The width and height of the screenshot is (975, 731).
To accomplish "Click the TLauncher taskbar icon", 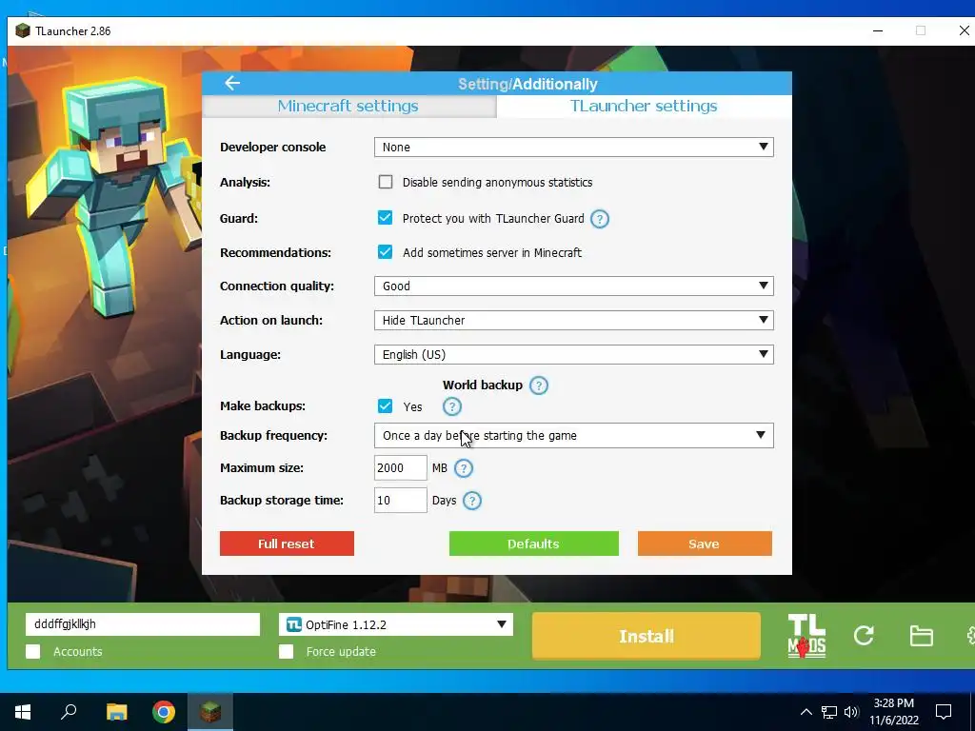I will pos(210,712).
